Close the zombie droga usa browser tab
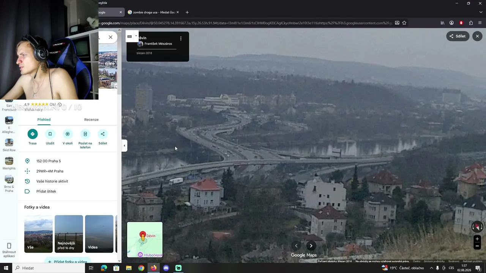 tap(178, 12)
